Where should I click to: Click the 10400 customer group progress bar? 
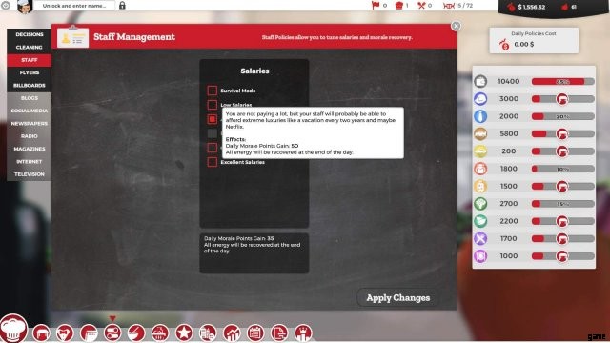tap(562, 81)
